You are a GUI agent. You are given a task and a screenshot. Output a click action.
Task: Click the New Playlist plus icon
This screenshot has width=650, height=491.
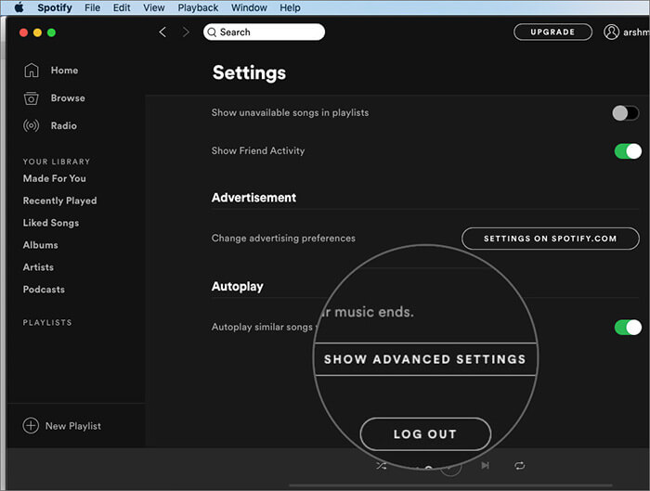(x=31, y=425)
